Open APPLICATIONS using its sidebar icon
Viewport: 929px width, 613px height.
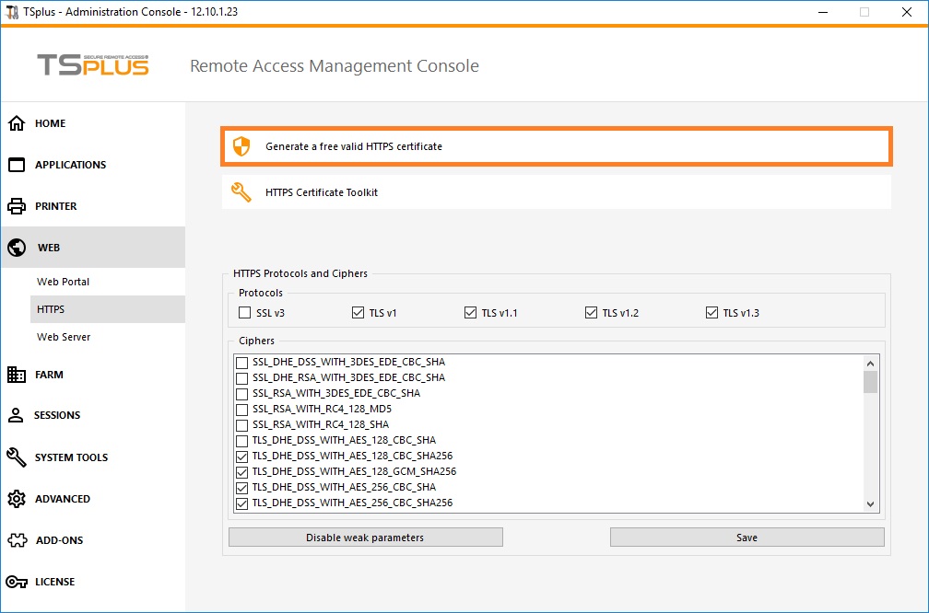click(x=15, y=164)
